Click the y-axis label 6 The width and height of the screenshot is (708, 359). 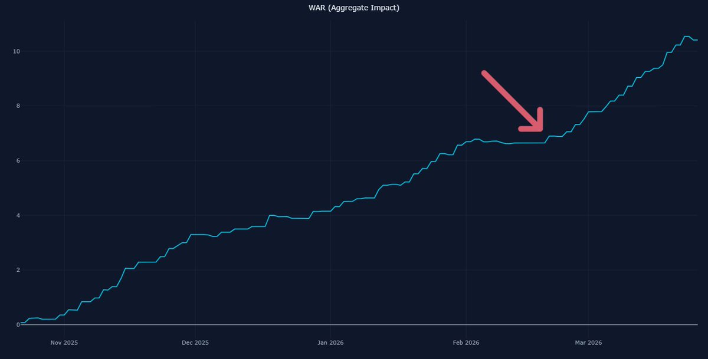pyautogui.click(x=18, y=161)
